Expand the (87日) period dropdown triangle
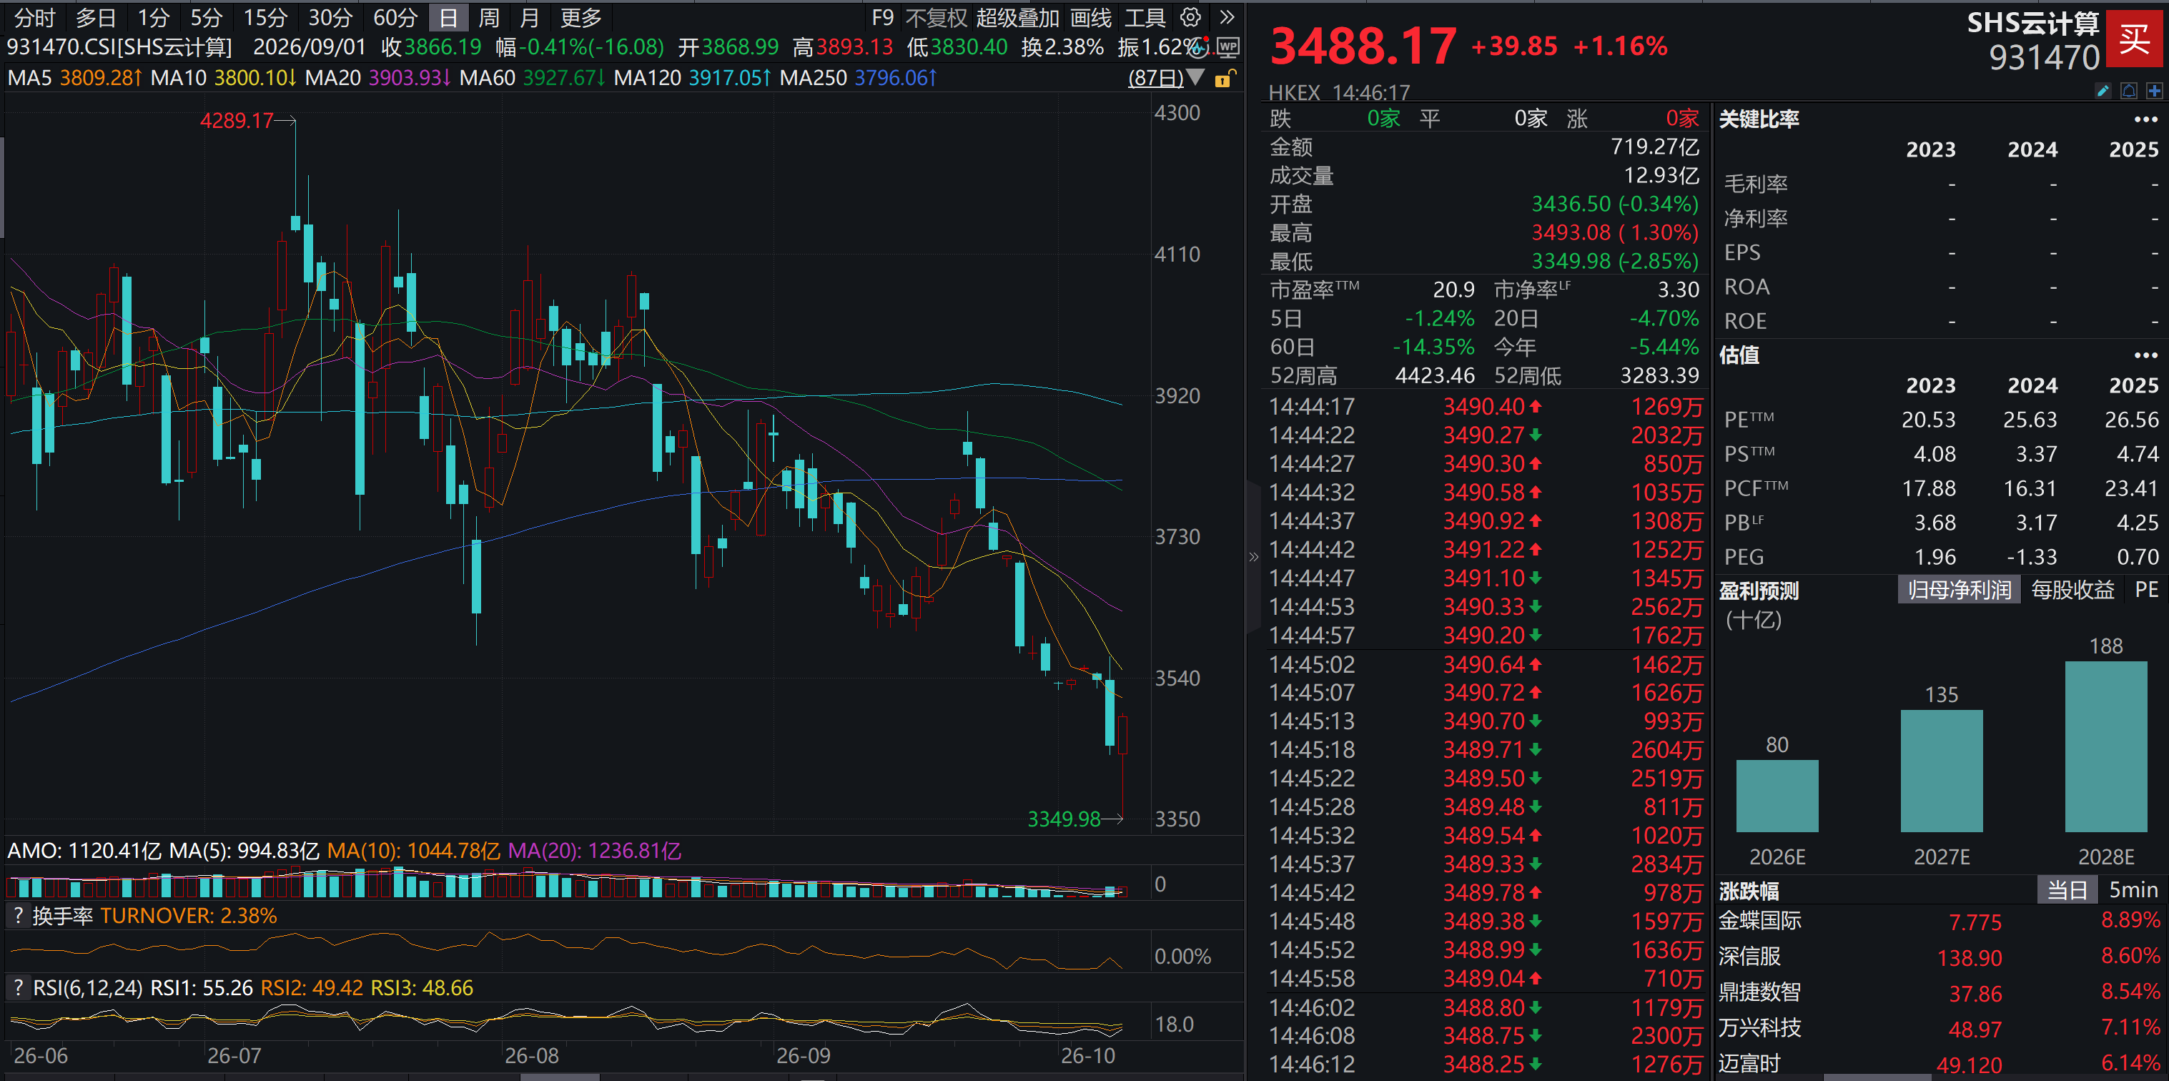 click(1195, 79)
